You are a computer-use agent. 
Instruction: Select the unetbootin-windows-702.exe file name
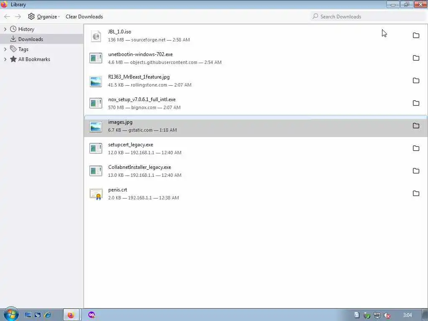[x=140, y=54]
